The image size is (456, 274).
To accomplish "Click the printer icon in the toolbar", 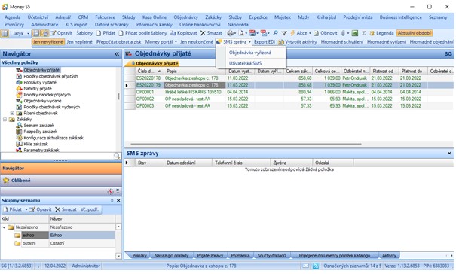I will point(230,33).
